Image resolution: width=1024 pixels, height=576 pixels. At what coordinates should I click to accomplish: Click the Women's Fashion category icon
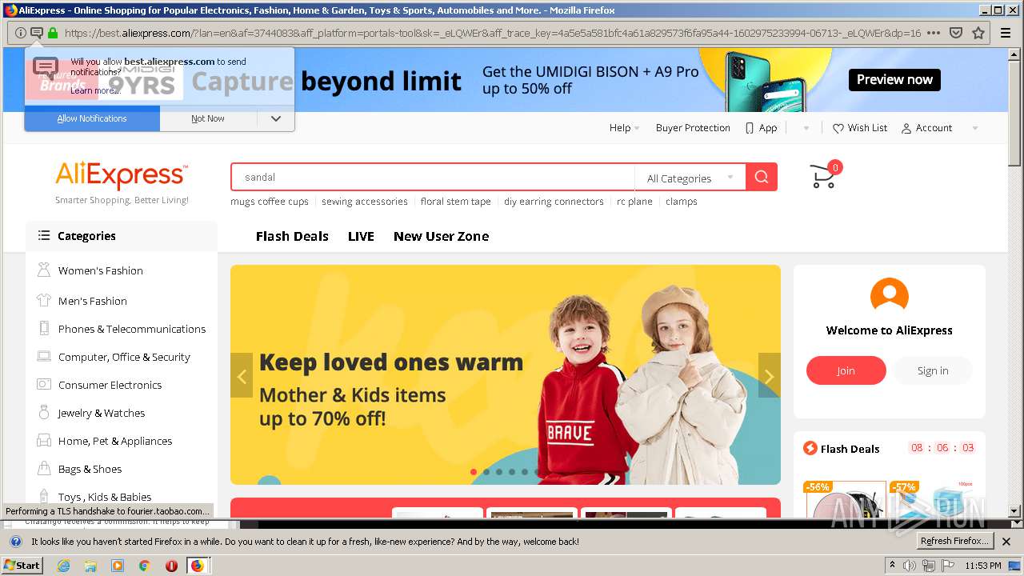coord(44,270)
